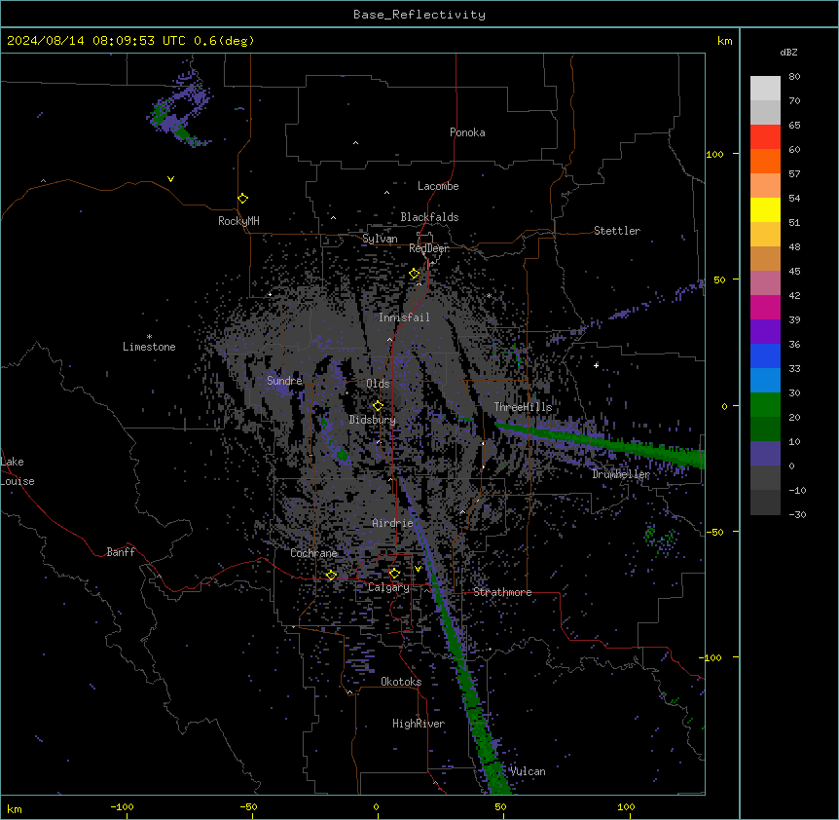Select the HighRiver label
Viewport: 839px width, 820px height.
coord(419,724)
